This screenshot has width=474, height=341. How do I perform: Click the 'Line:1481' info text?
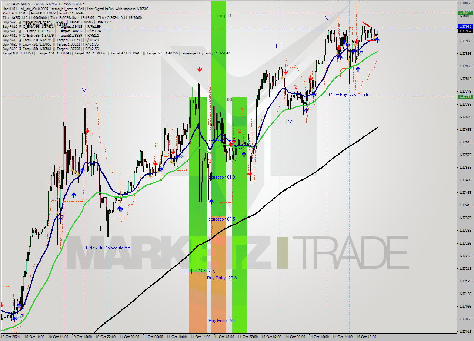pos(10,9)
